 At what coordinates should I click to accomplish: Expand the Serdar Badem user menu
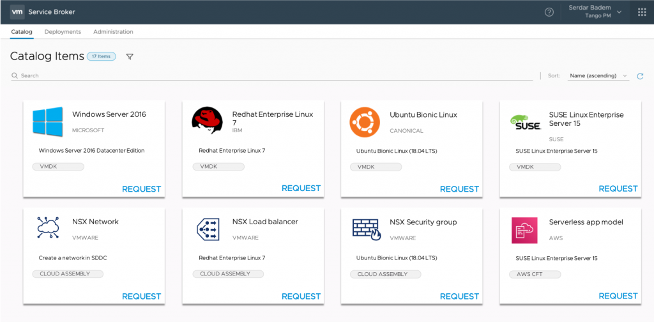(x=595, y=12)
